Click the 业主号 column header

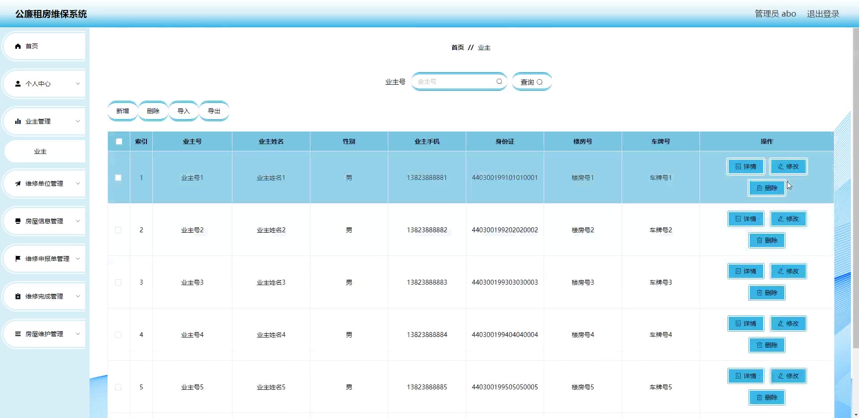point(192,141)
